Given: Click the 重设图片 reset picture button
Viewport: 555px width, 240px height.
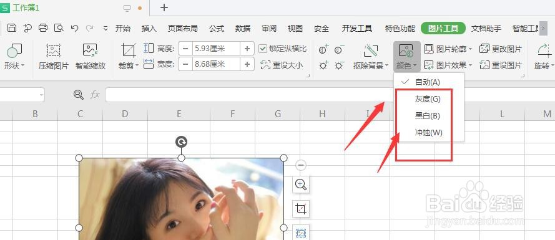Looking at the screenshot, I should point(501,65).
